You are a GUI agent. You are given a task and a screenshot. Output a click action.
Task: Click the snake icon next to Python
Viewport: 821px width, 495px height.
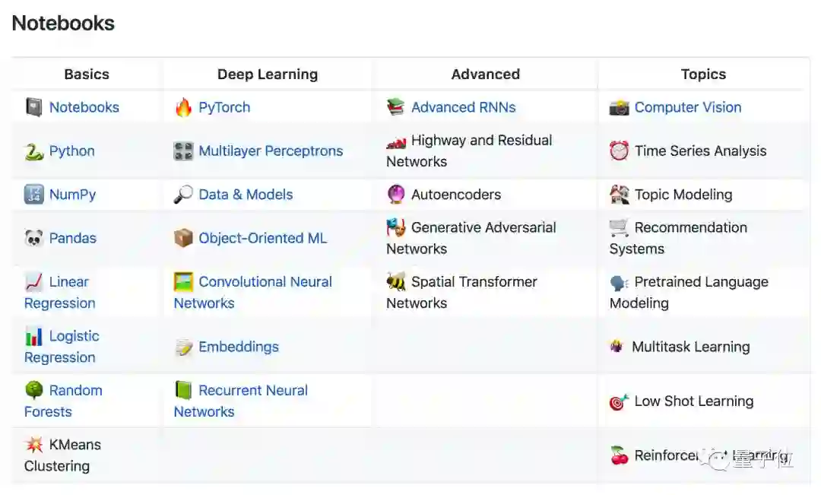[x=33, y=151]
